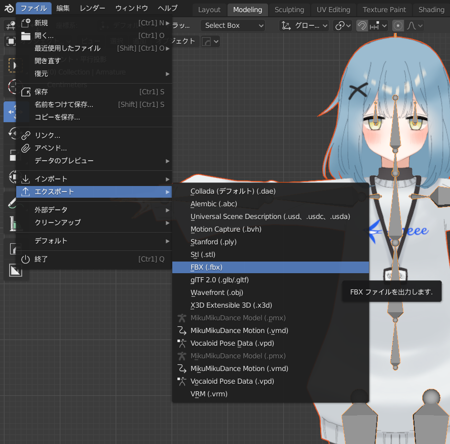The width and height of the screenshot is (450, 444).
Task: Click the MikuMikuDance Motion bone icon
Action: 182,330
